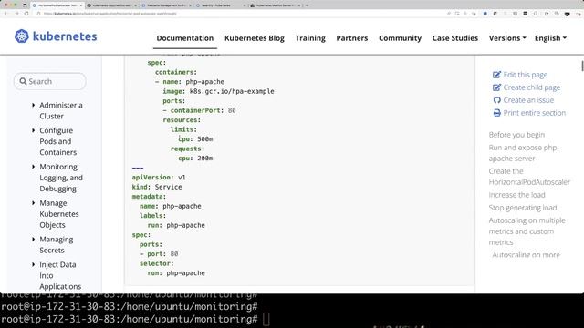The height and width of the screenshot is (328, 584).
Task: Switch to the Resource Management browser tab
Action: pos(166,5)
